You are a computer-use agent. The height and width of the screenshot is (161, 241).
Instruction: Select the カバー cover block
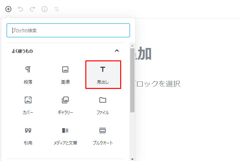click(x=28, y=105)
